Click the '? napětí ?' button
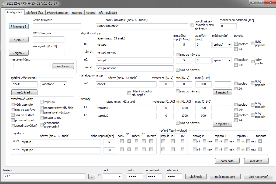Viewport: 276px width, 184px height. (x=222, y=92)
